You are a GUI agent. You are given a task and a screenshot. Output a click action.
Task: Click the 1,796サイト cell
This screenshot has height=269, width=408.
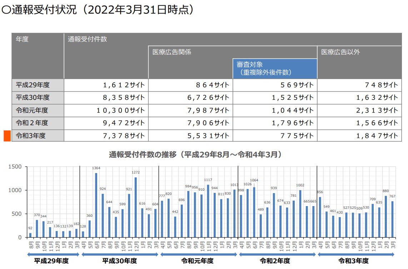pyautogui.click(x=275, y=123)
